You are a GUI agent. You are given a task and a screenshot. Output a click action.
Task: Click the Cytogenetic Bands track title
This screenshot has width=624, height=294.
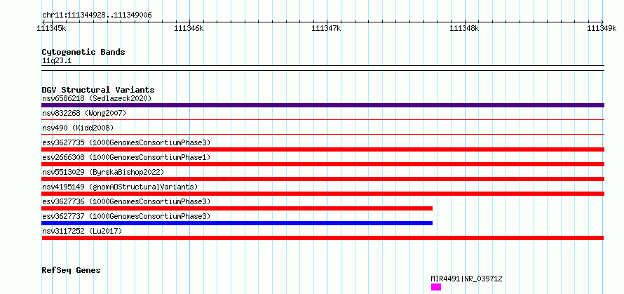(83, 52)
